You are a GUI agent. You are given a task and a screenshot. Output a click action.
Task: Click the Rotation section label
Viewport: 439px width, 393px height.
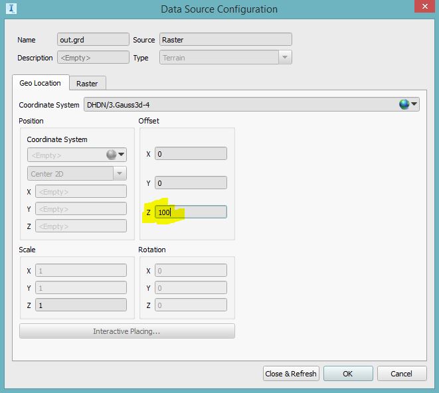point(152,250)
